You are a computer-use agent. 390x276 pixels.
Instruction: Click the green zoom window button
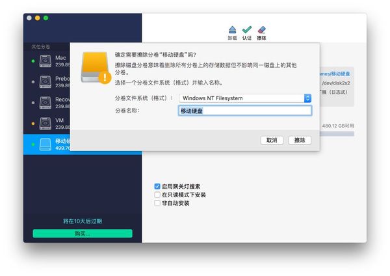click(x=45, y=18)
